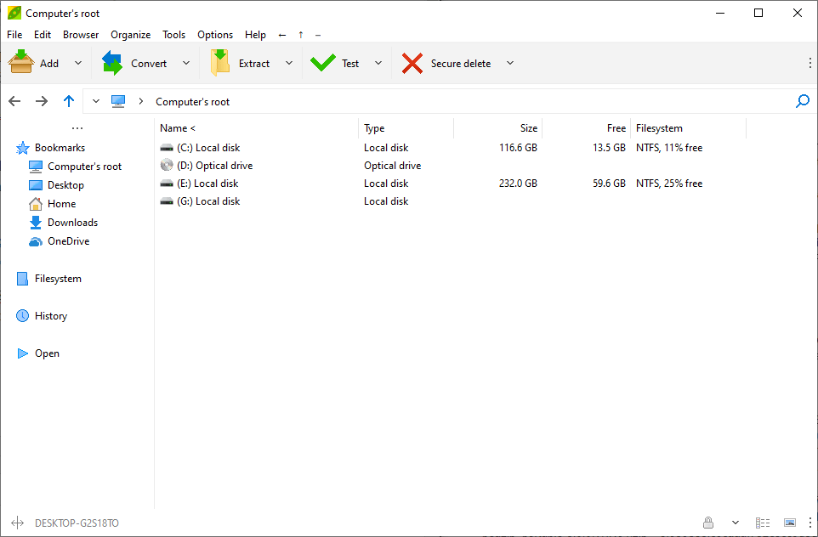Image resolution: width=818 pixels, height=537 pixels.
Task: Open the Tools menu
Action: pos(173,34)
